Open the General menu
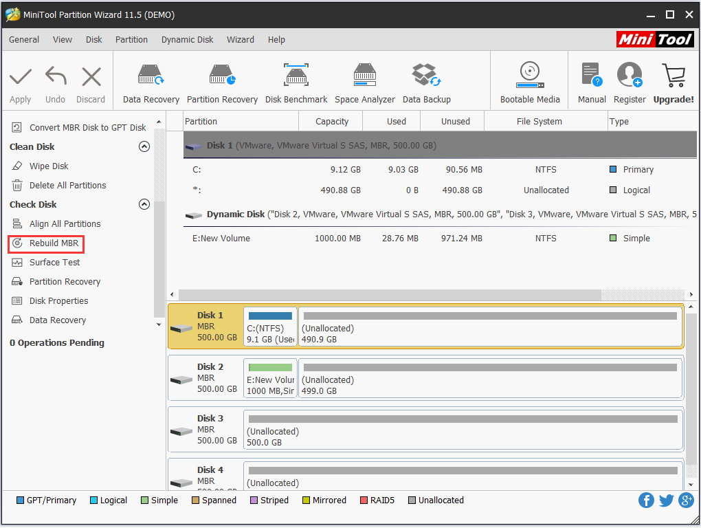Image resolution: width=701 pixels, height=528 pixels. [24, 40]
